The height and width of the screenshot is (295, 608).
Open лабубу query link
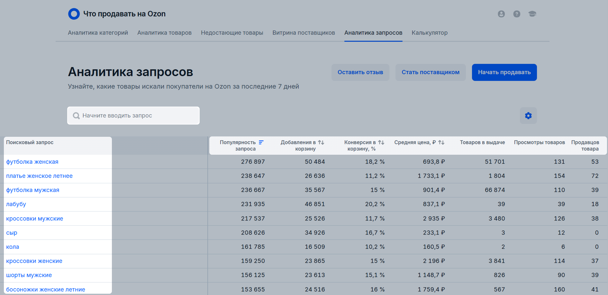coord(16,204)
